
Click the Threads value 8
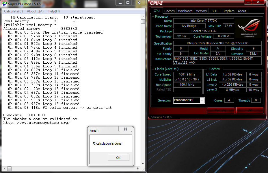coord(256,100)
